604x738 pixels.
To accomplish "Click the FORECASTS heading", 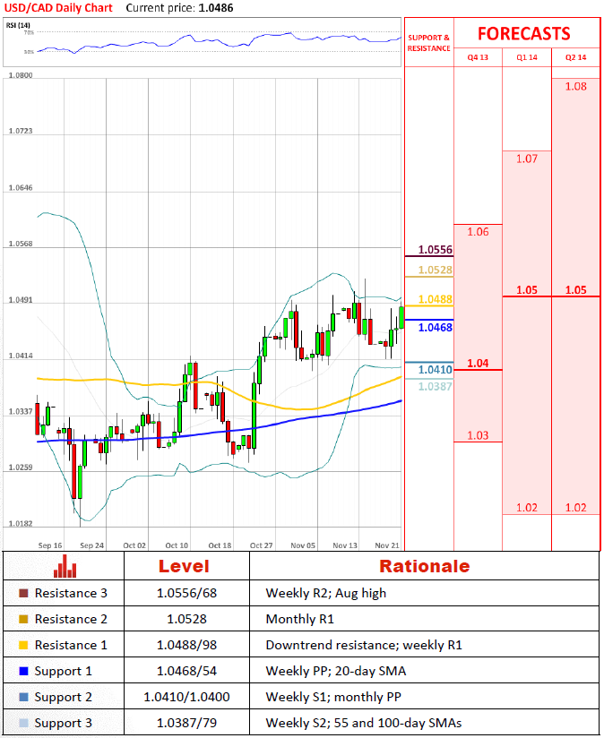I will pos(523,34).
